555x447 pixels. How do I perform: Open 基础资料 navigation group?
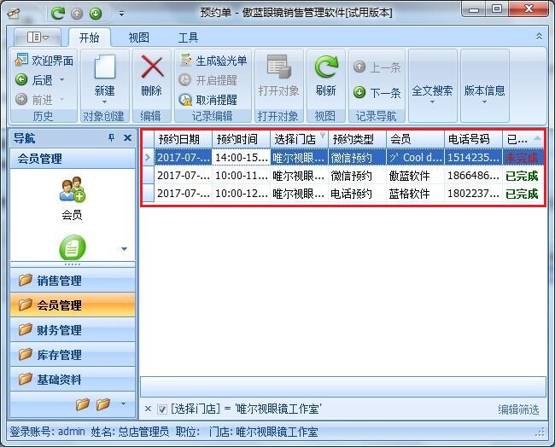pos(73,379)
